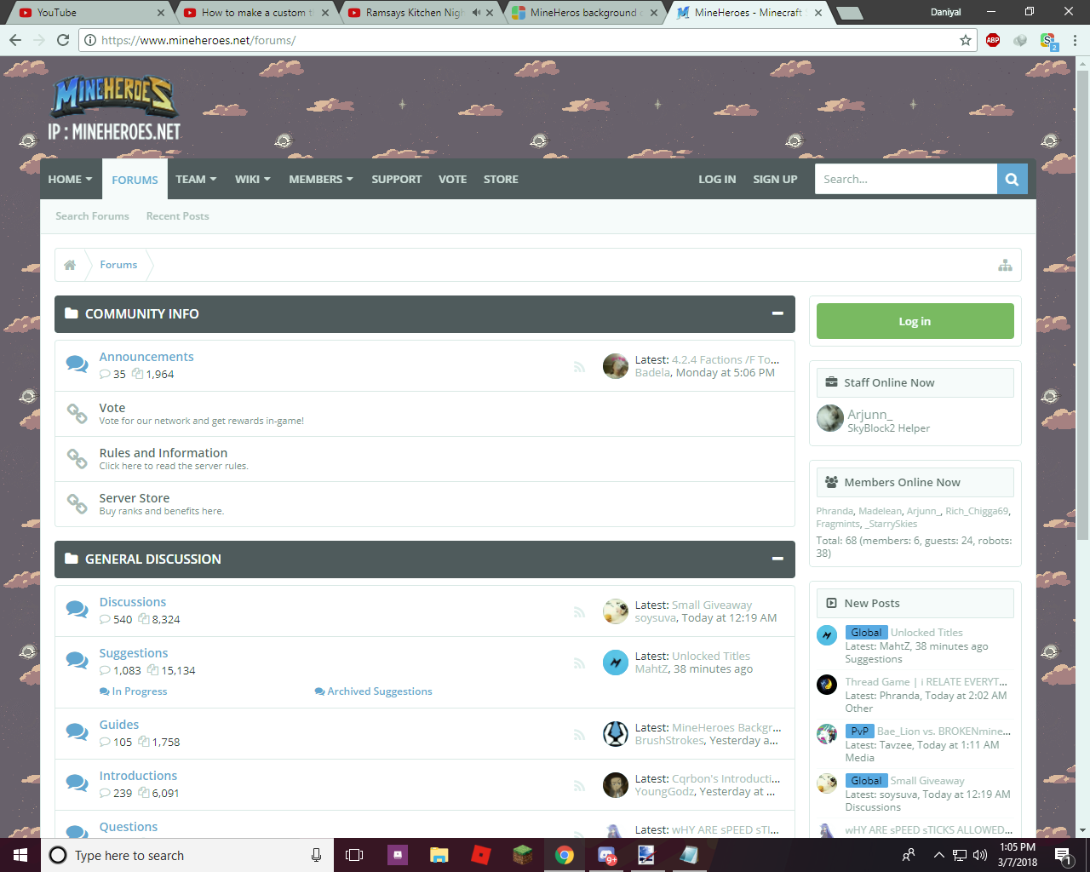Open the Store nav item
The width and height of the screenshot is (1090, 872).
point(501,179)
